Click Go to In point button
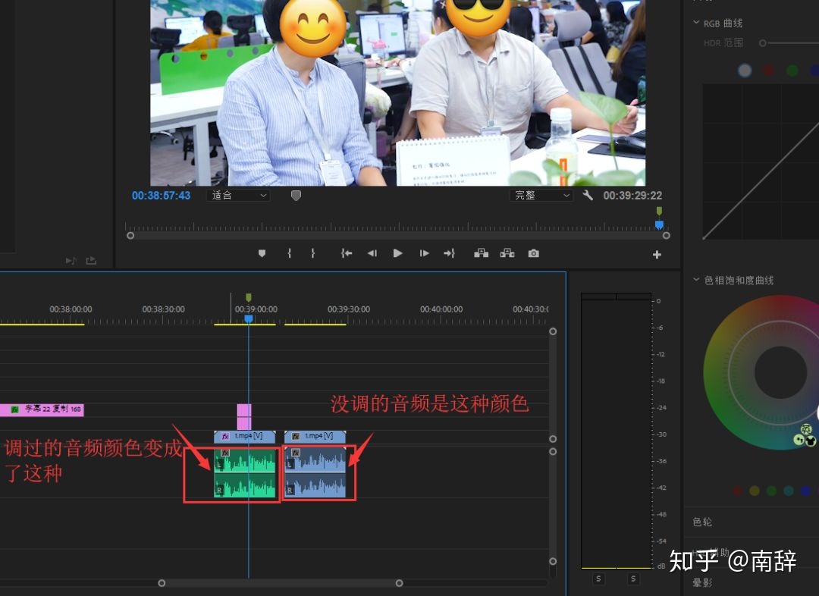 click(x=347, y=253)
